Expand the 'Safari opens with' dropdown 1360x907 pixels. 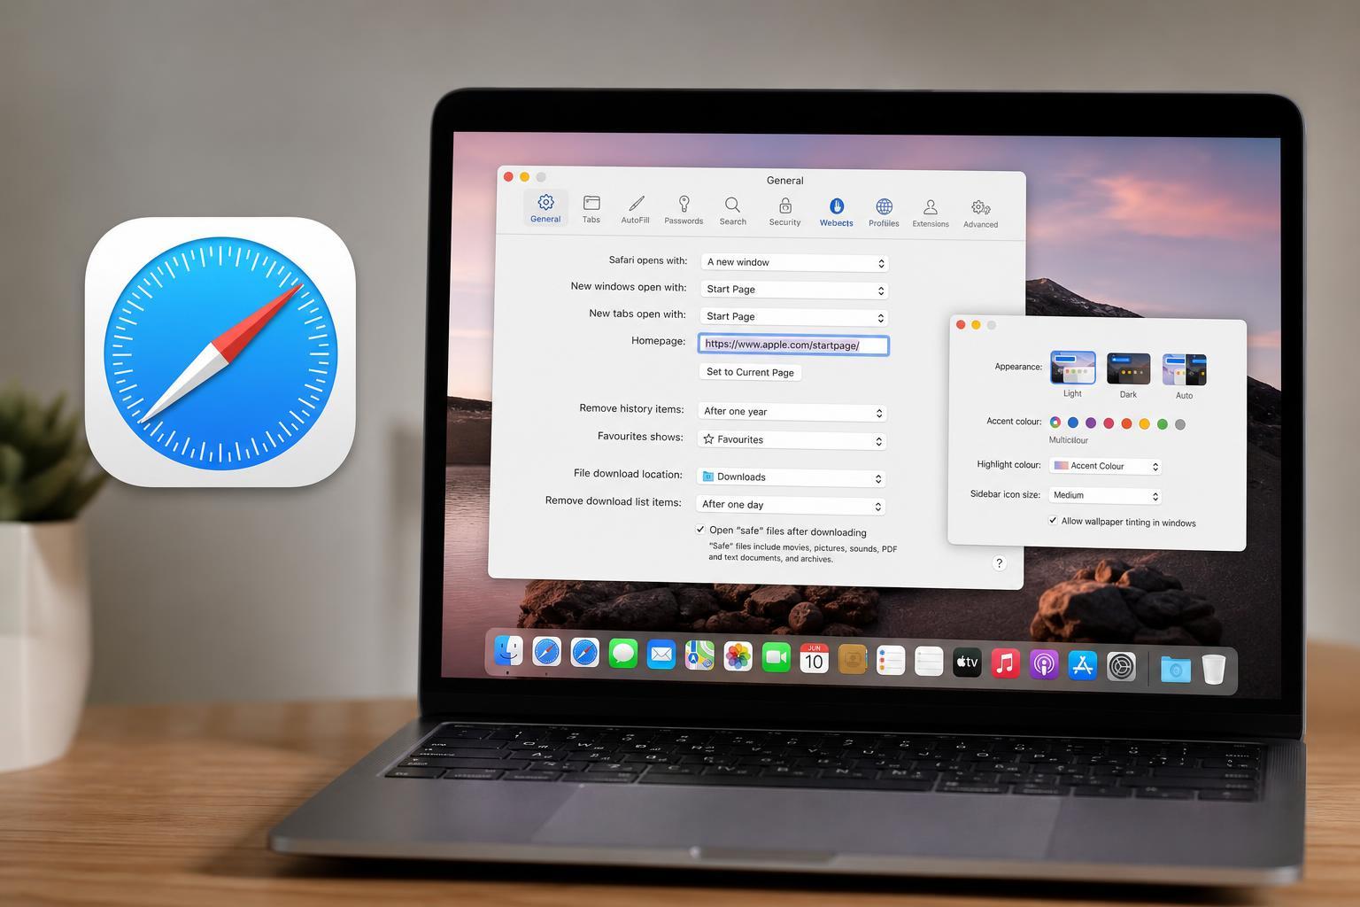pyautogui.click(x=794, y=262)
